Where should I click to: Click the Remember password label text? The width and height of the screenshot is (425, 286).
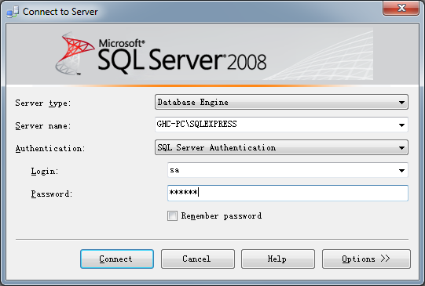coord(222,215)
